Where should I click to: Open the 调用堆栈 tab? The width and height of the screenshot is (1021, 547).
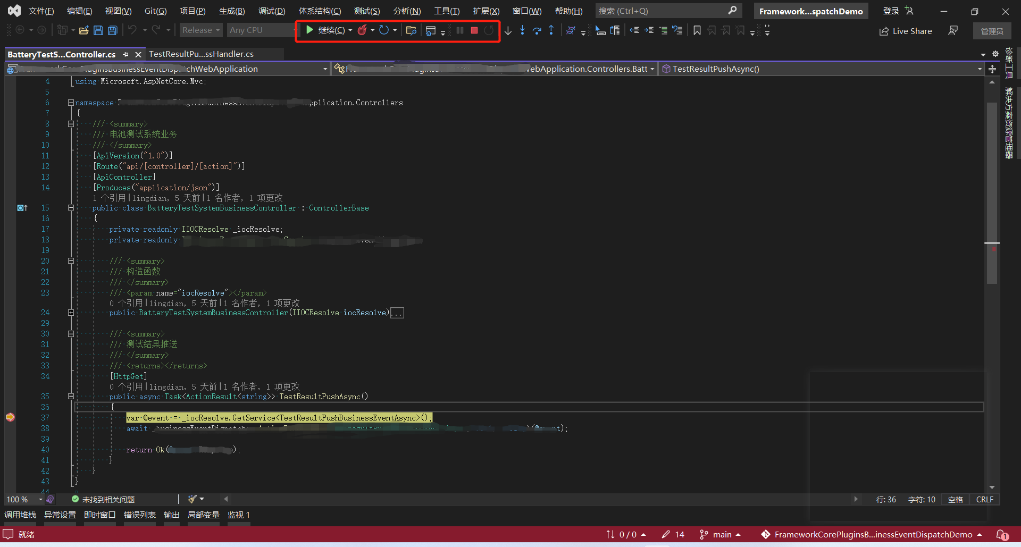(x=20, y=515)
